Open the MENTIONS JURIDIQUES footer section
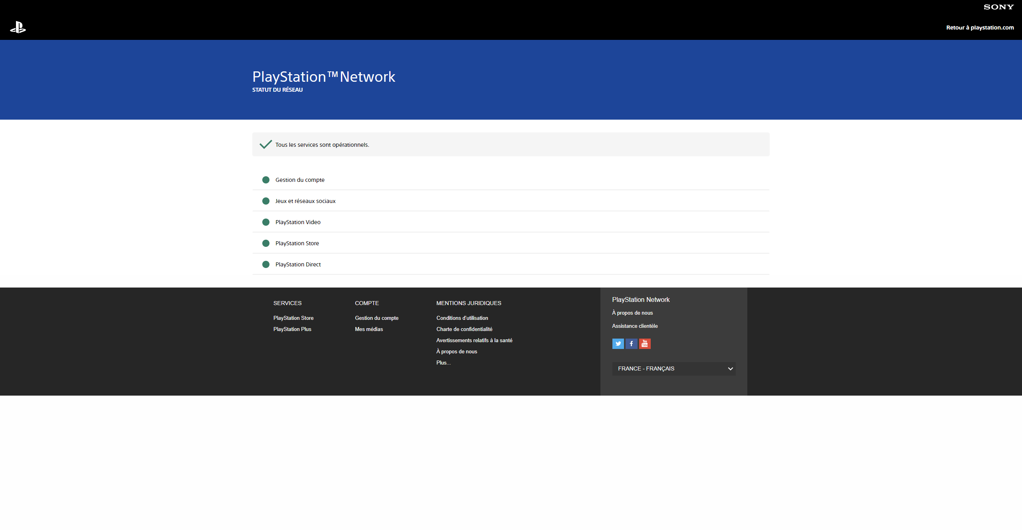The height and width of the screenshot is (530, 1022). pyautogui.click(x=469, y=303)
